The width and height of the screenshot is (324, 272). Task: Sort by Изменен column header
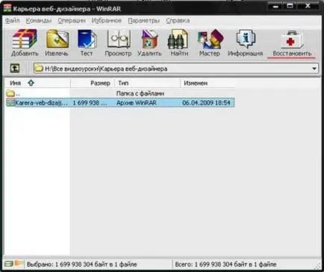point(208,83)
